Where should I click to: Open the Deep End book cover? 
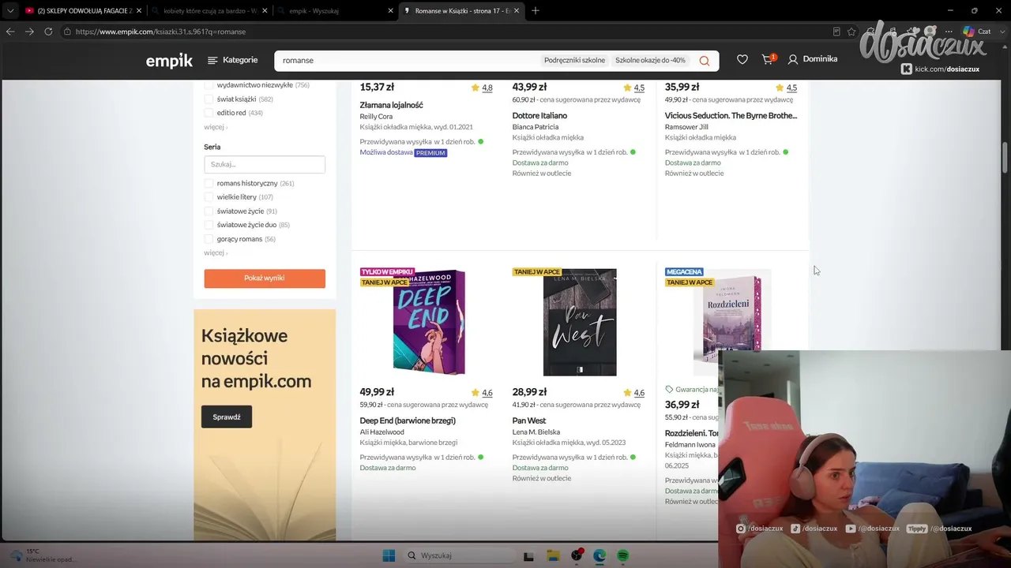tap(429, 322)
